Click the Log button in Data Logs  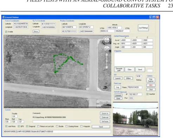pos(117,87)
